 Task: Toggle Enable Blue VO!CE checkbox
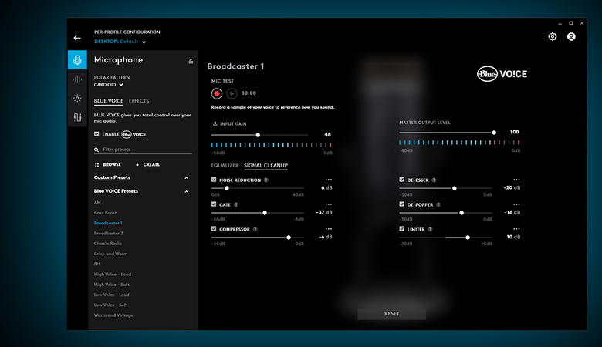pos(96,134)
